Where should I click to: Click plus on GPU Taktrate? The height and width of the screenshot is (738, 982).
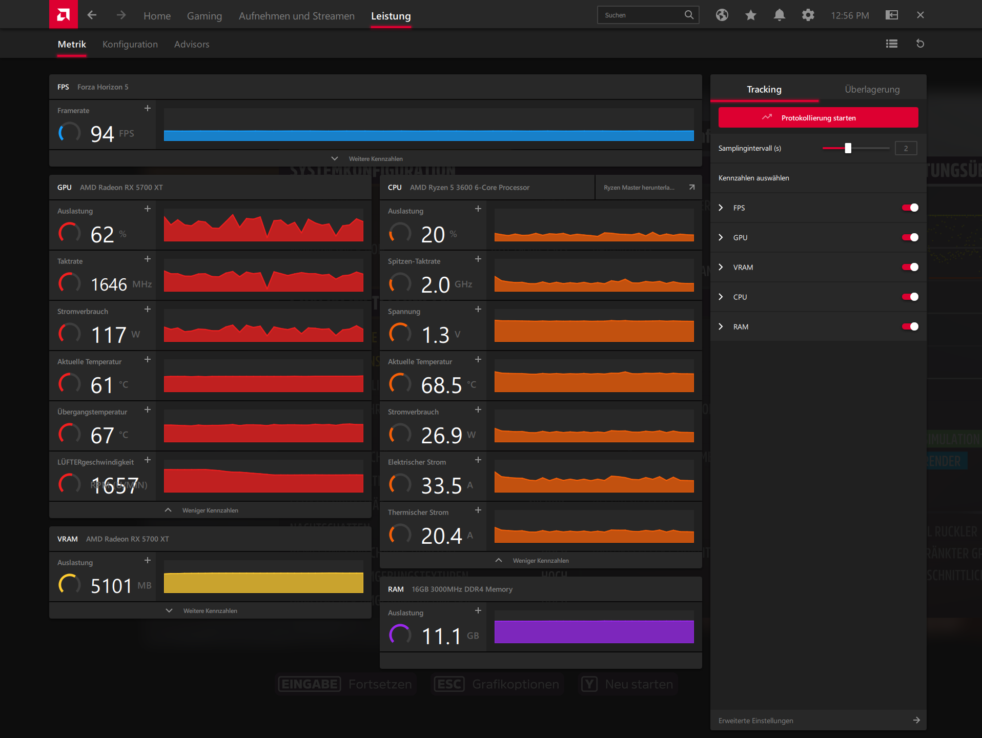coord(148,259)
